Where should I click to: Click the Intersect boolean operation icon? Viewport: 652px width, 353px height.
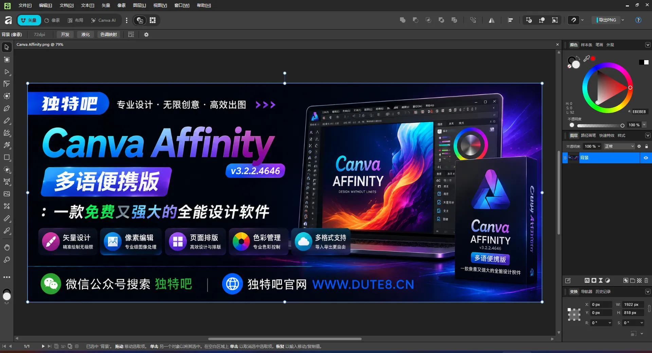tap(428, 20)
